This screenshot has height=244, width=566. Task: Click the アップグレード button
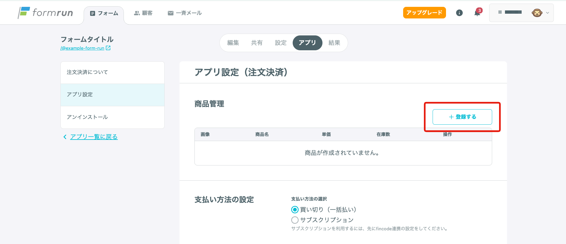click(424, 12)
